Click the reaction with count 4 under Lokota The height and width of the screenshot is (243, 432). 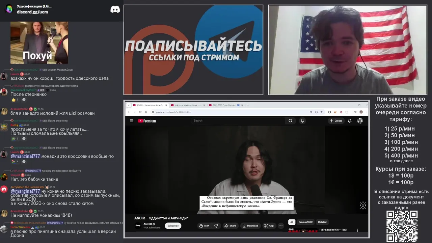tap(16, 162)
